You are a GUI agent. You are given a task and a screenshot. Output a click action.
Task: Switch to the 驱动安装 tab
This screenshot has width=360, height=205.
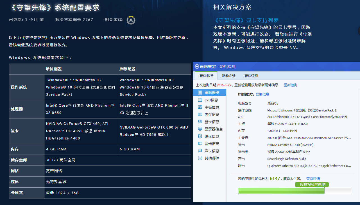(x=229, y=76)
